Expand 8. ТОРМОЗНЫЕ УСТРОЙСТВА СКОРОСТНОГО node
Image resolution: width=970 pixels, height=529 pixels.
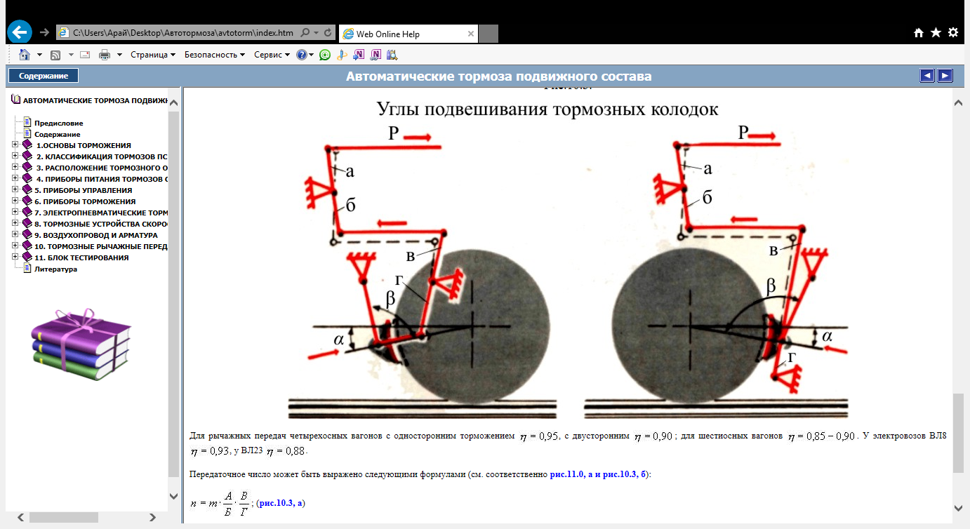(15, 224)
